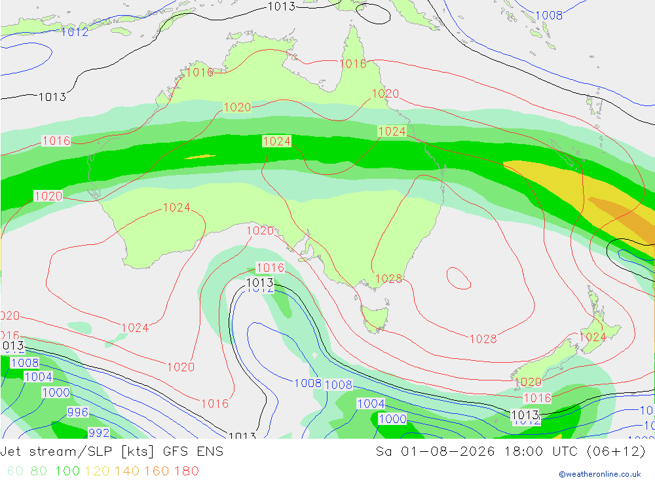Viewport: 655px width, 480px height.
Task: Click the 1028 label on southeast Australian coast
Action: tap(389, 279)
